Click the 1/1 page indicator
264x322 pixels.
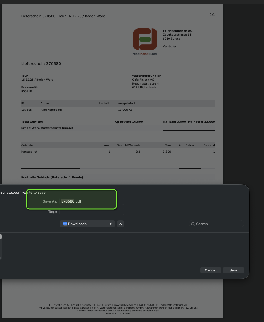pyautogui.click(x=212, y=15)
